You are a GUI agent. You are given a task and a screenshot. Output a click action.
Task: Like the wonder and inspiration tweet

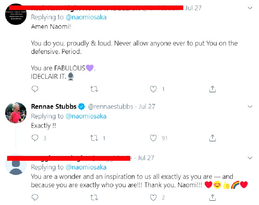click(153, 197)
